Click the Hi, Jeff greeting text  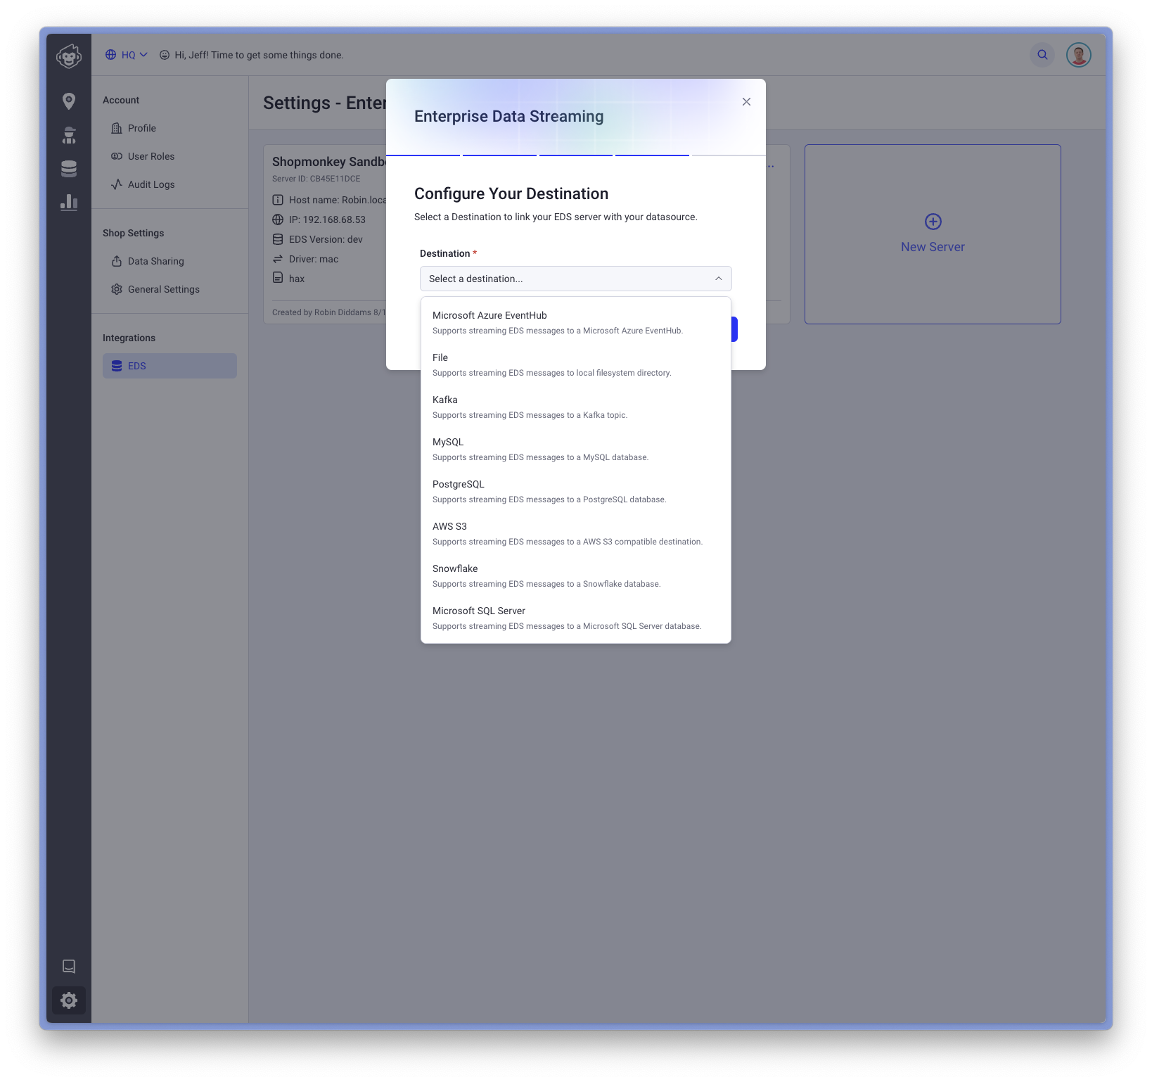click(x=259, y=55)
